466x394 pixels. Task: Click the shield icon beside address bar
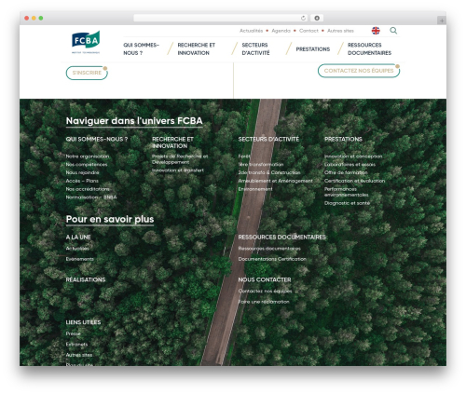click(x=317, y=18)
